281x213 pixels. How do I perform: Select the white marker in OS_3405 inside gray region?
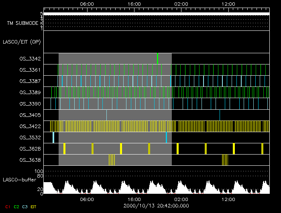(x=106, y=115)
